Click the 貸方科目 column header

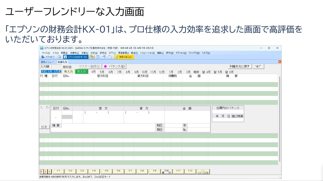tap(143, 76)
